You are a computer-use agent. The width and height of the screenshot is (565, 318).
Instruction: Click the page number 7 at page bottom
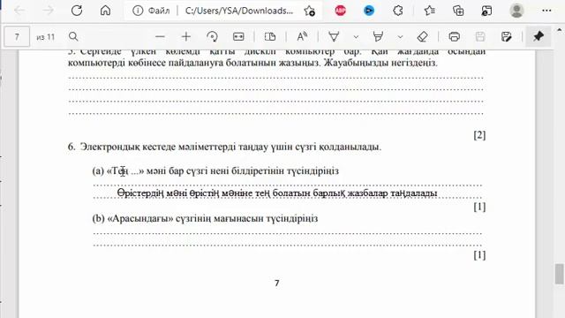(276, 283)
